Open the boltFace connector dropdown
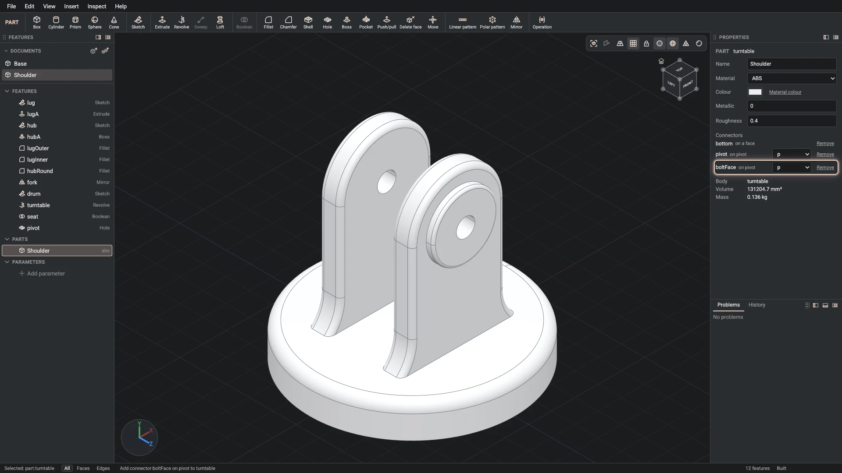The width and height of the screenshot is (842, 473). pos(792,167)
